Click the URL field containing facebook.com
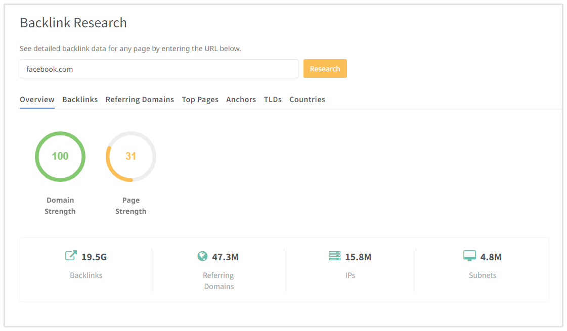 click(x=159, y=69)
